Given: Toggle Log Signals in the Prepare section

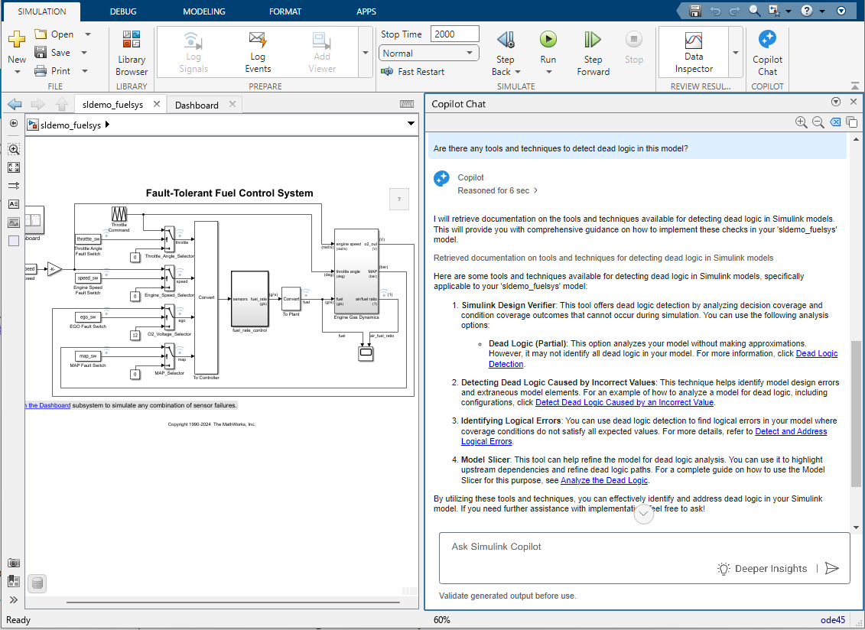Looking at the screenshot, I should (193, 51).
